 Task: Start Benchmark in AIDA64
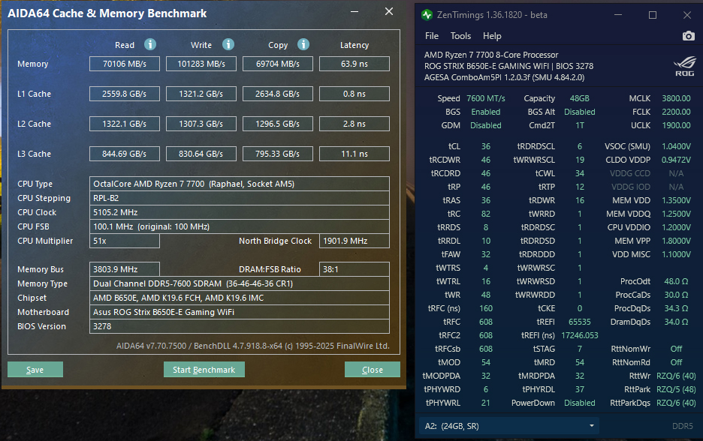[204, 369]
